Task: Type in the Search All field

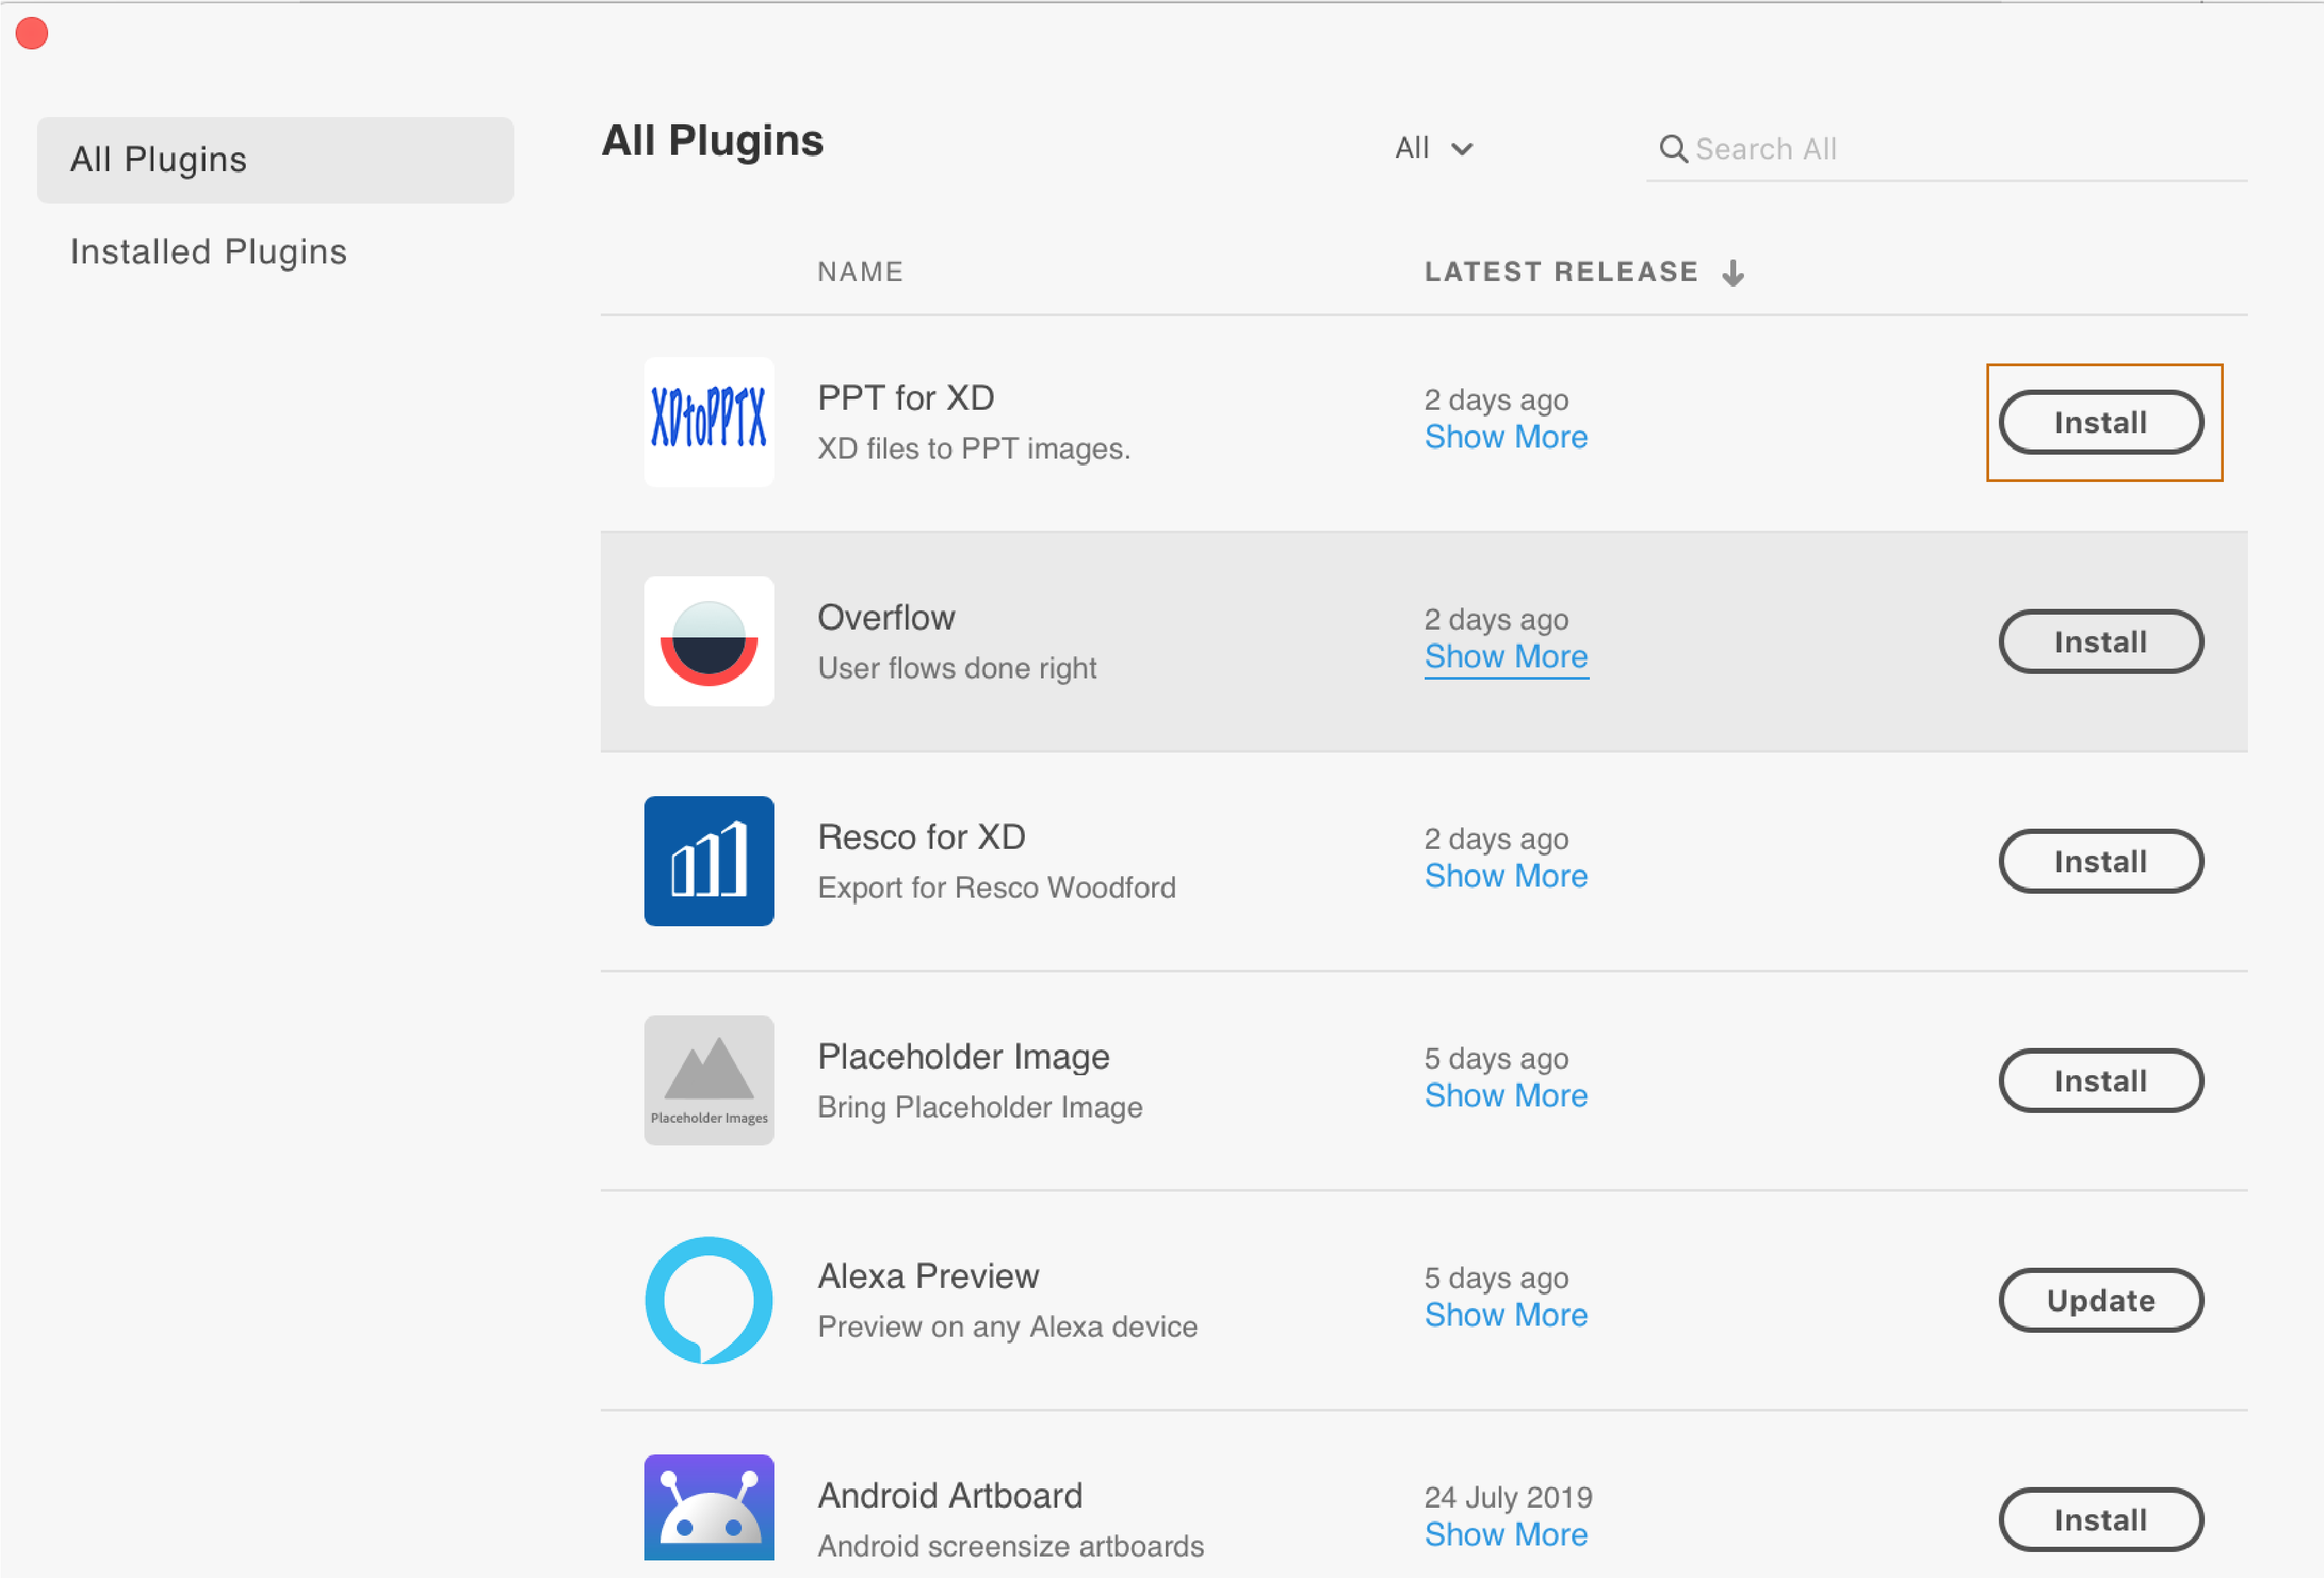Action: coord(1850,148)
